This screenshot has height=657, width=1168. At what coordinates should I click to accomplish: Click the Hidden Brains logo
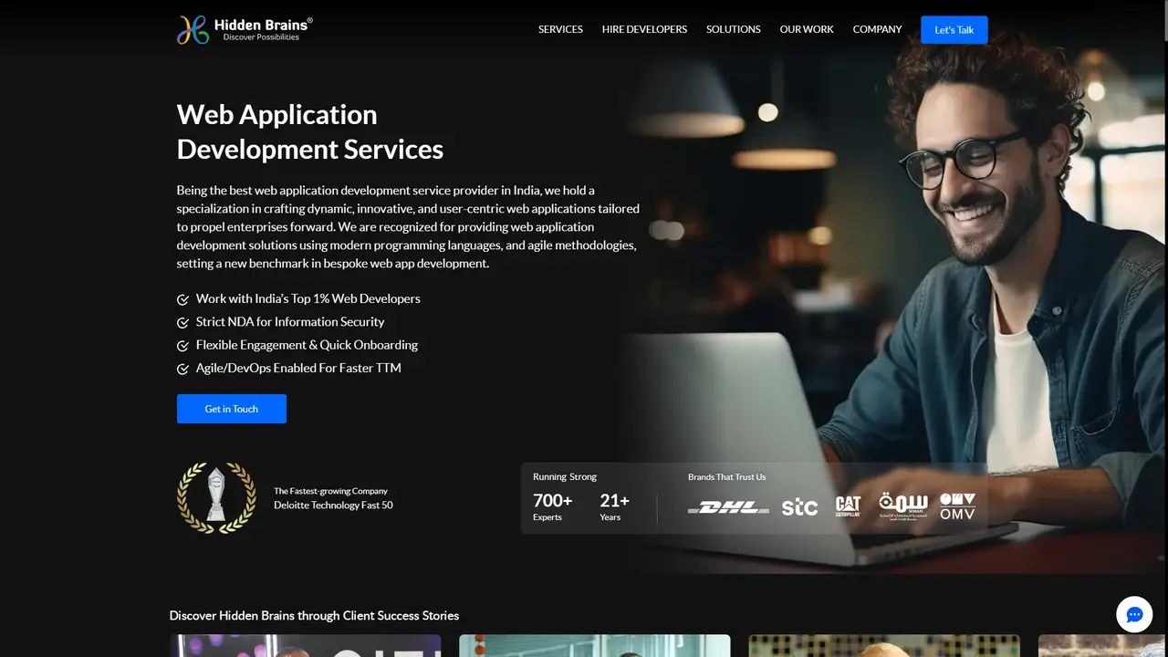[245, 29]
